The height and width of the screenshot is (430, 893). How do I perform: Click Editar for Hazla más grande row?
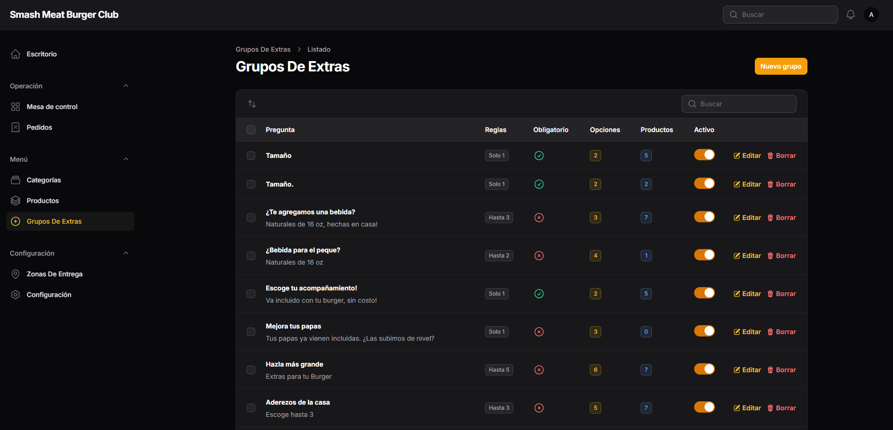[x=747, y=370]
